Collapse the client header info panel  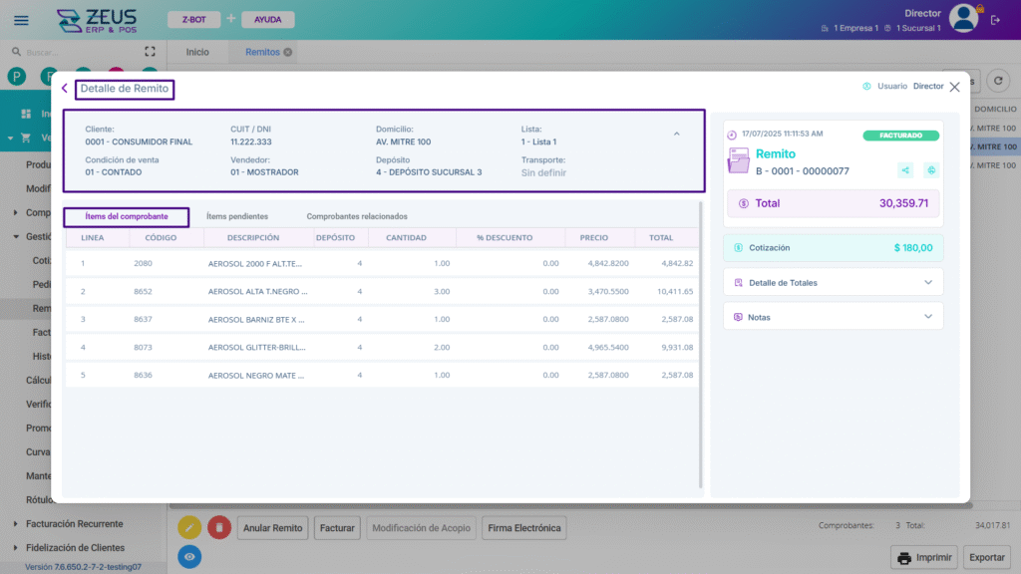coord(677,135)
